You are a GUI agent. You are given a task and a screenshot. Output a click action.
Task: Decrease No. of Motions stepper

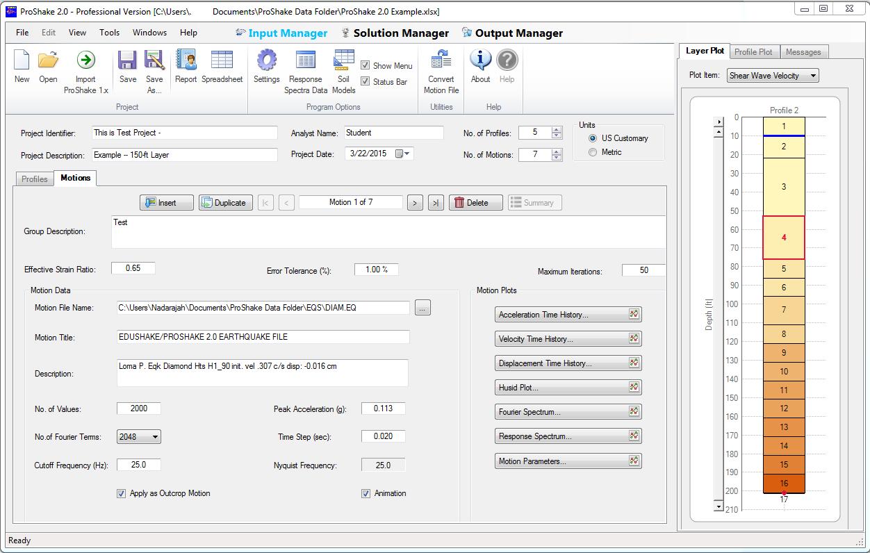(x=556, y=158)
